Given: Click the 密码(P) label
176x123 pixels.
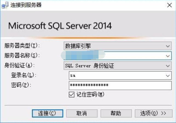Looking at the screenshot, I should tap(21, 85).
